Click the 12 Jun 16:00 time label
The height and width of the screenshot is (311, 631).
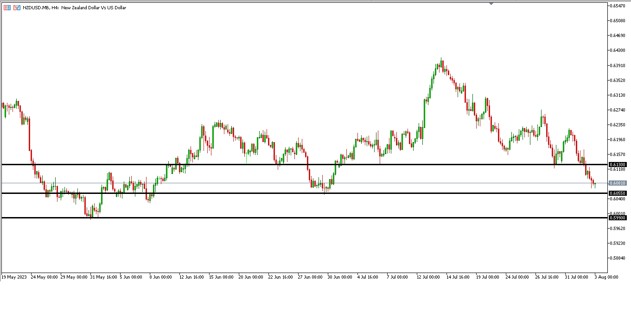pyautogui.click(x=192, y=277)
